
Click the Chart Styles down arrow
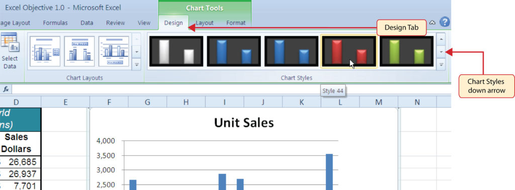441,52
